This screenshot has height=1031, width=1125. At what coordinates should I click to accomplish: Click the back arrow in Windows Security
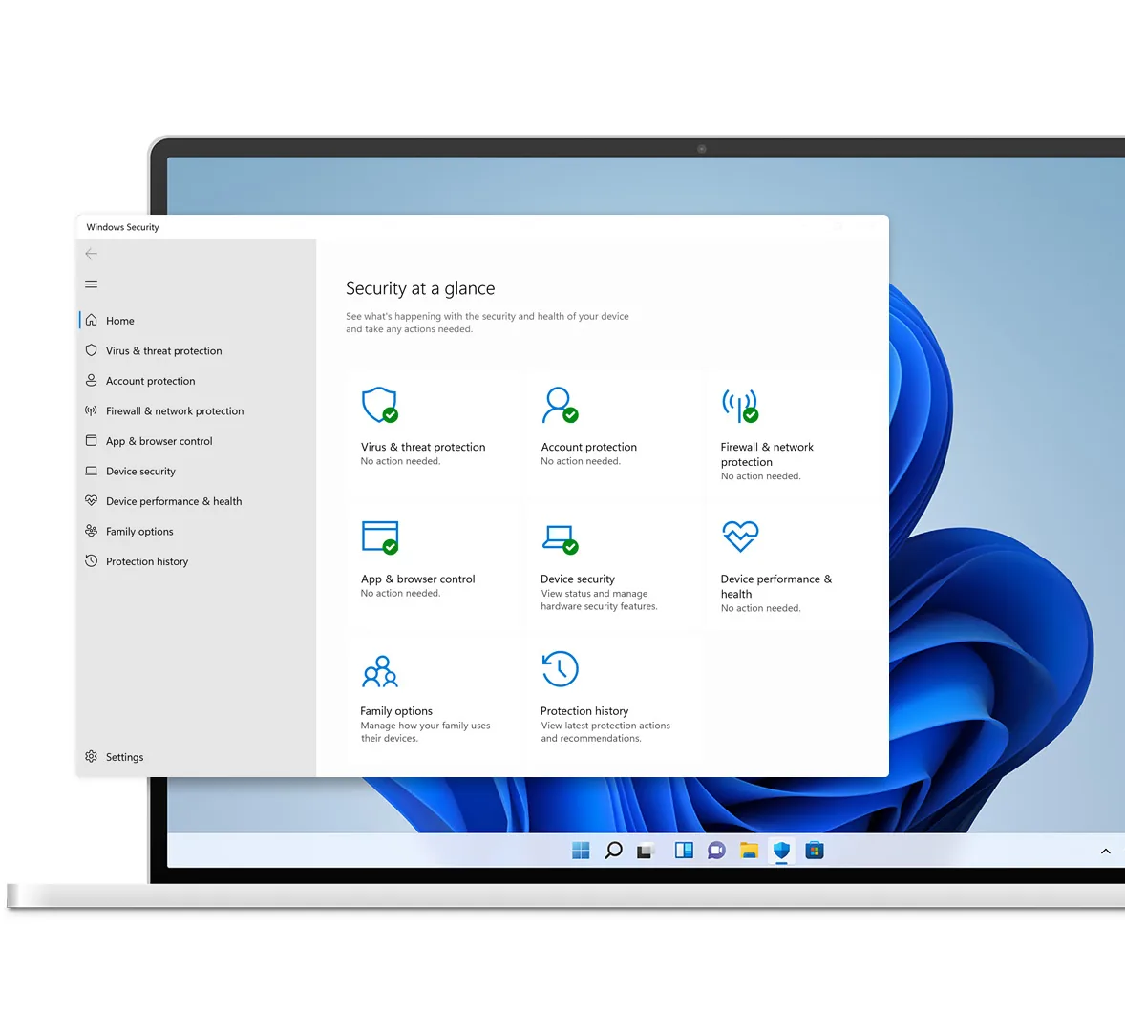click(91, 254)
